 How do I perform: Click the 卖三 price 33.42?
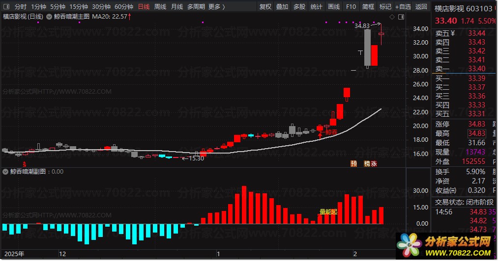[476, 51]
